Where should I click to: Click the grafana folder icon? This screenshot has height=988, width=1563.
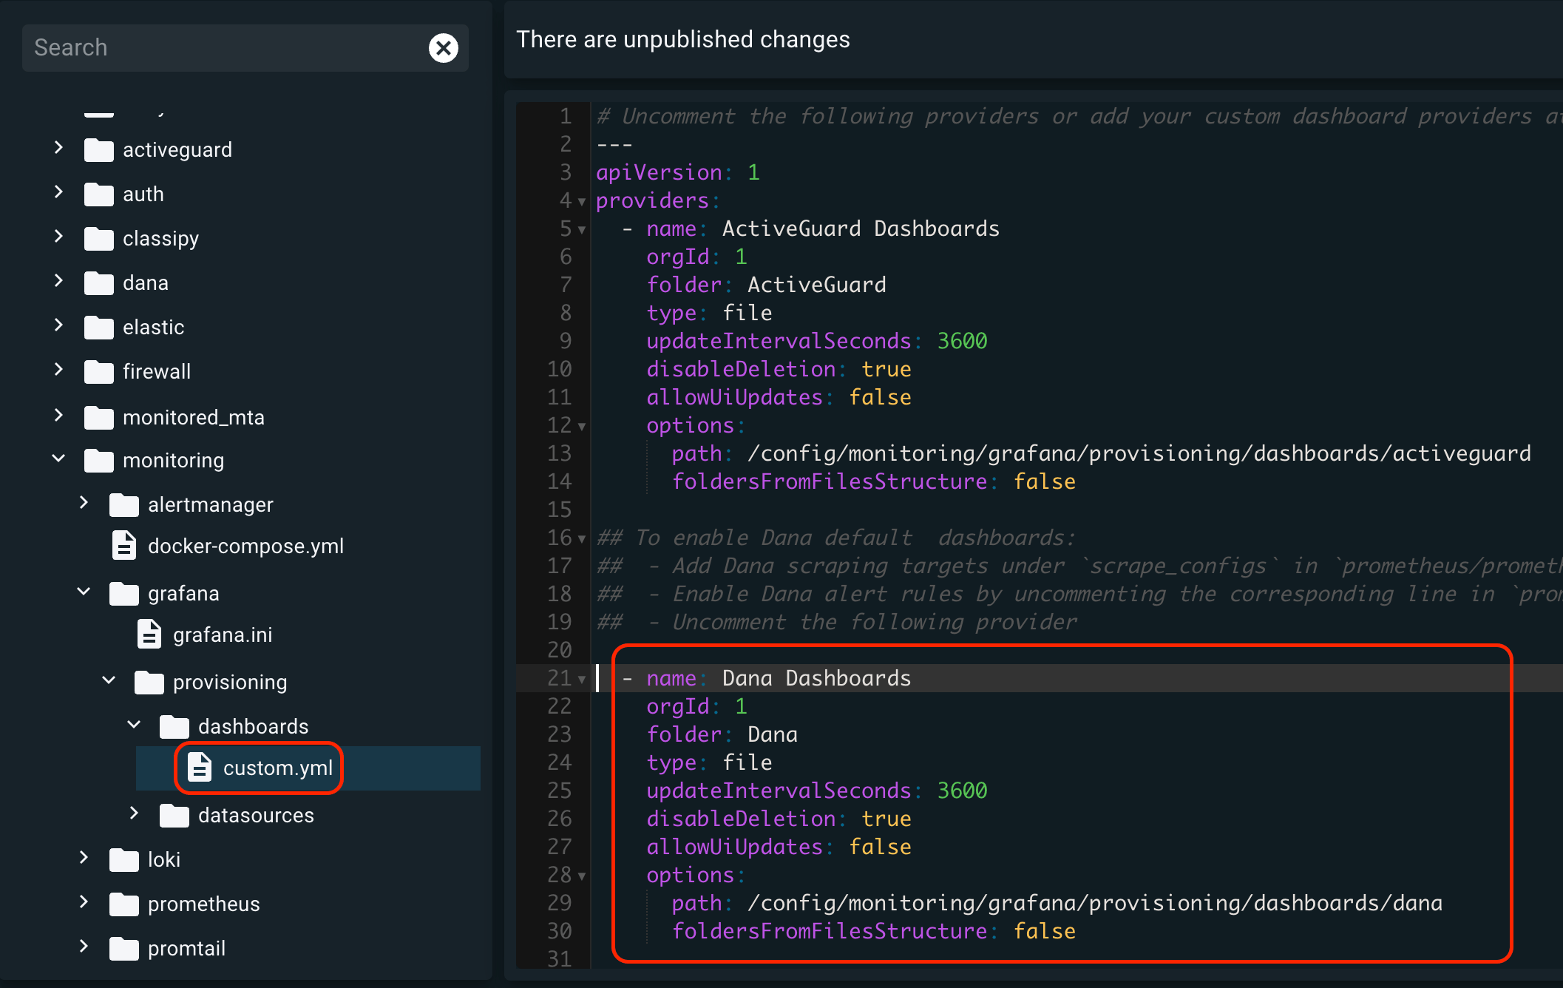coord(124,594)
